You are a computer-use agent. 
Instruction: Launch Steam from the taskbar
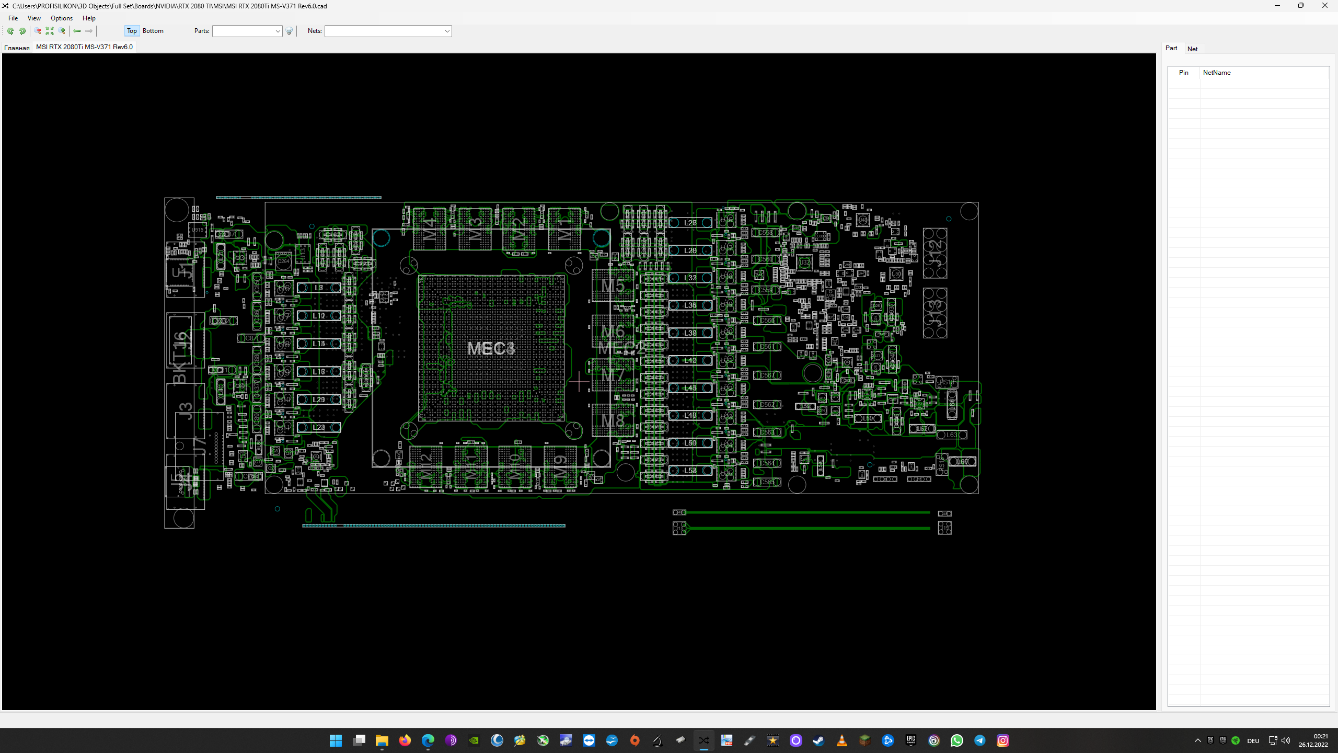pyautogui.click(x=818, y=740)
